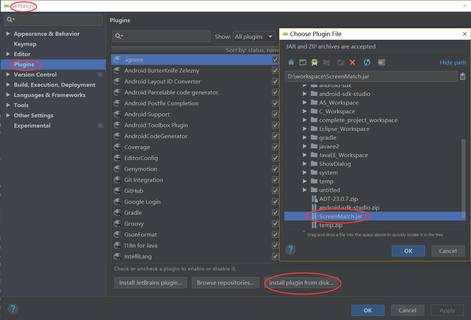Disable Git Integration plugin checkbox
Image resolution: width=471 pixels, height=320 pixels.
[275, 180]
